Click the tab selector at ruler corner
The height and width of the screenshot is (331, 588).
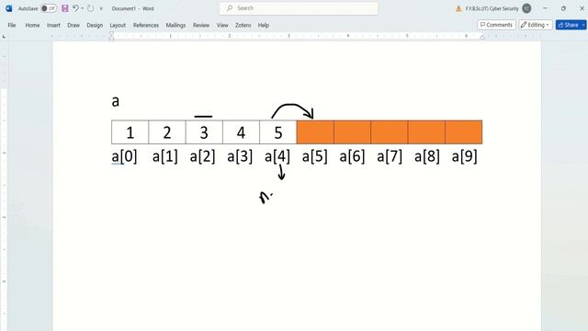click(4, 37)
